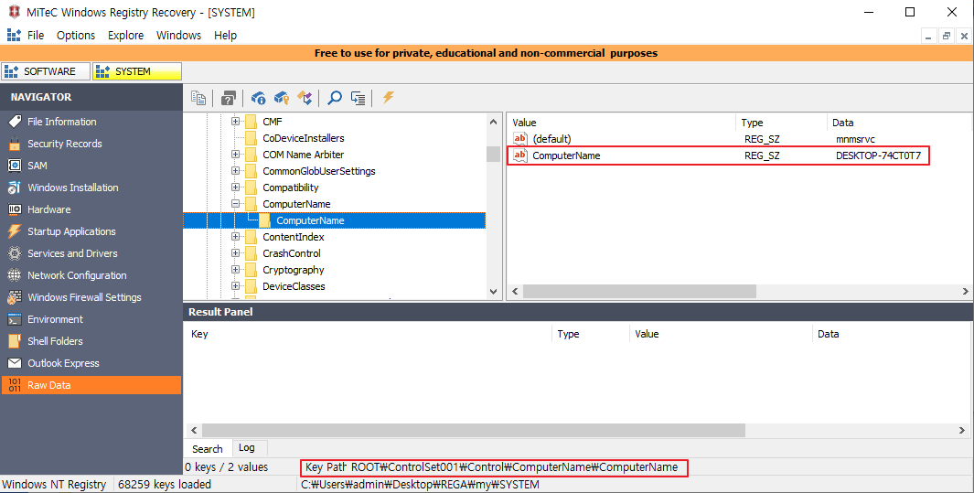Open the Explore menu

coord(125,36)
